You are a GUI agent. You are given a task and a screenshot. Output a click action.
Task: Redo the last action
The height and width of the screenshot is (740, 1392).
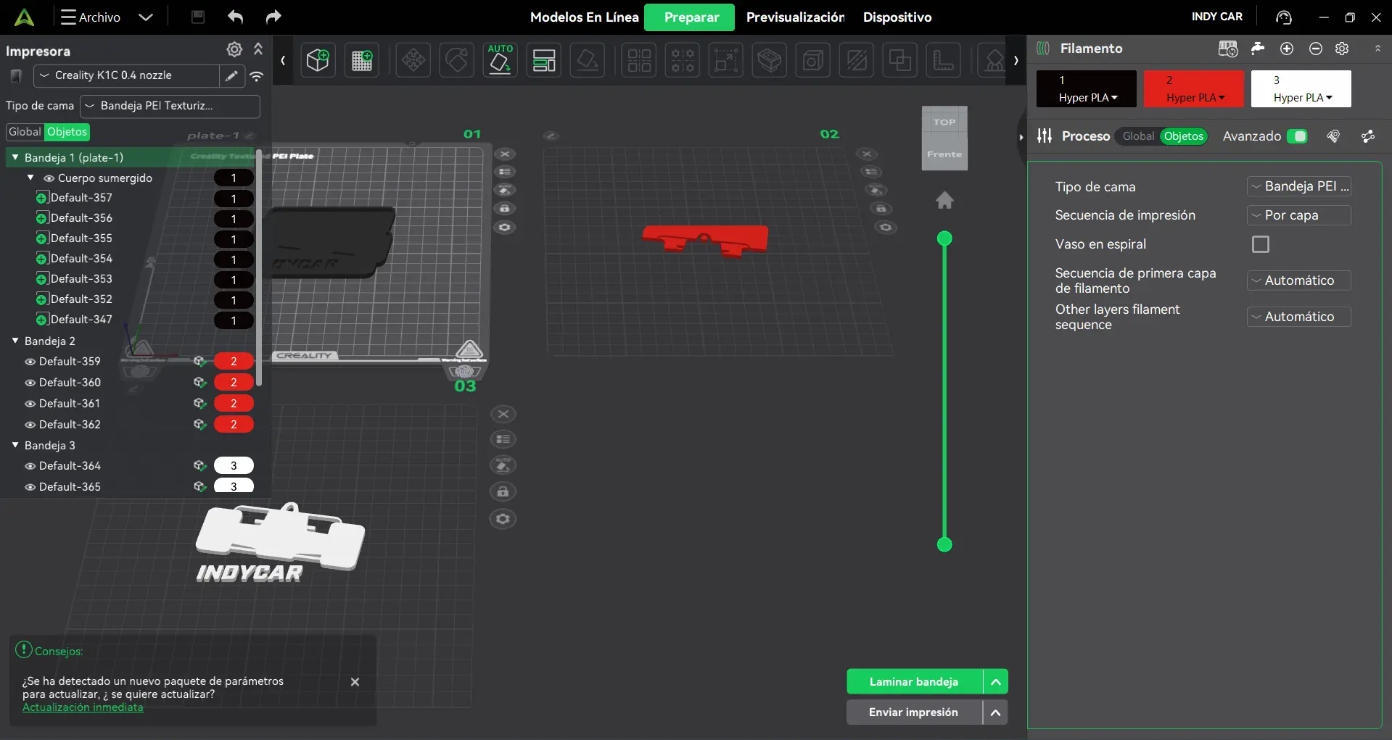pyautogui.click(x=273, y=17)
